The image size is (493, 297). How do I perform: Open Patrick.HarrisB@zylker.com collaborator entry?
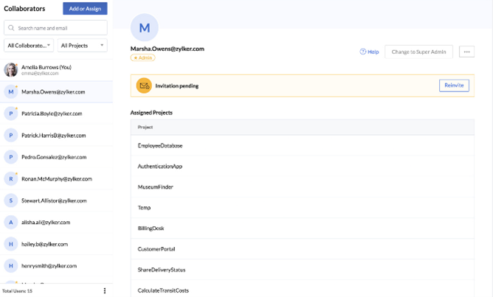(54, 136)
